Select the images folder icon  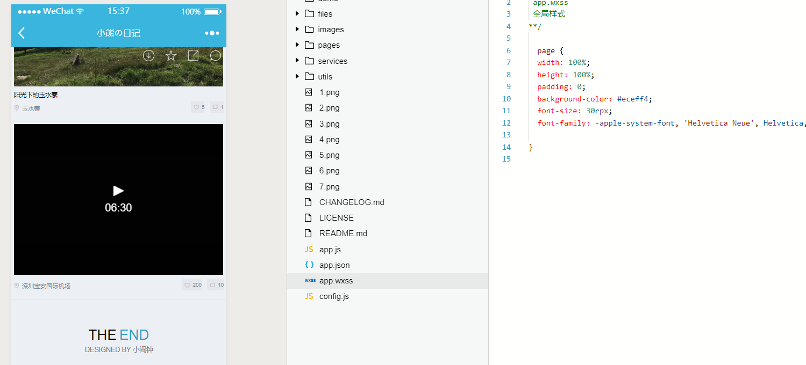pyautogui.click(x=309, y=29)
